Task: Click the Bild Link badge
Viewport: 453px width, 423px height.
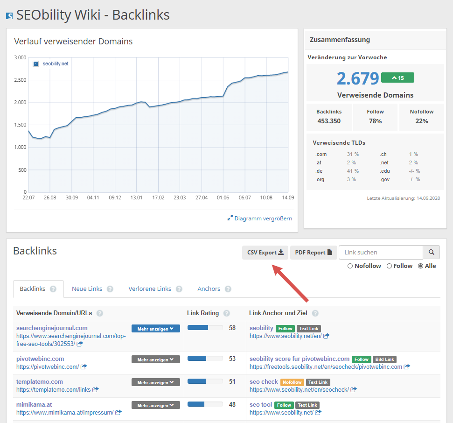Action: point(384,360)
